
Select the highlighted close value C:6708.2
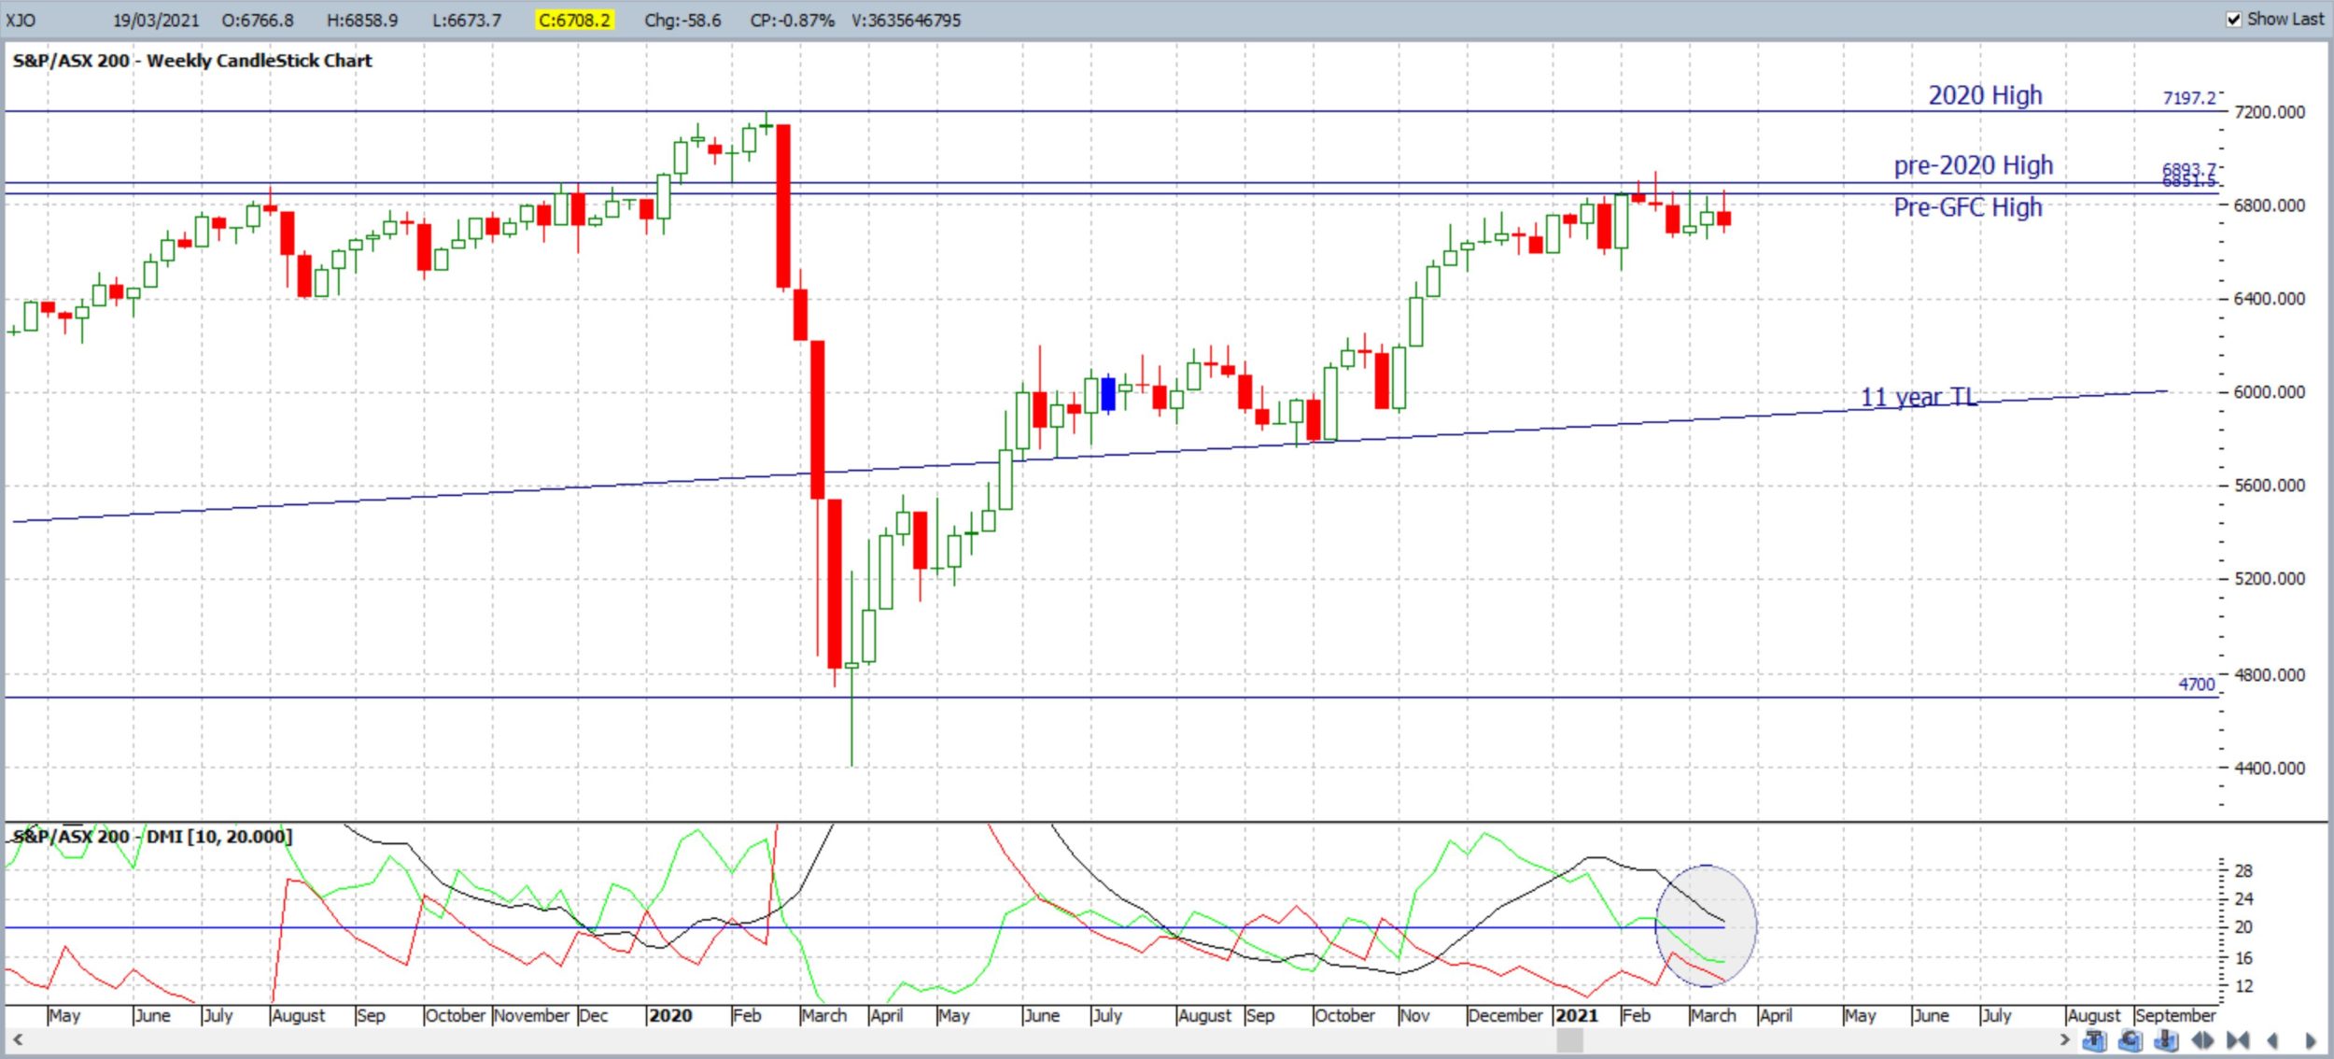[x=574, y=20]
